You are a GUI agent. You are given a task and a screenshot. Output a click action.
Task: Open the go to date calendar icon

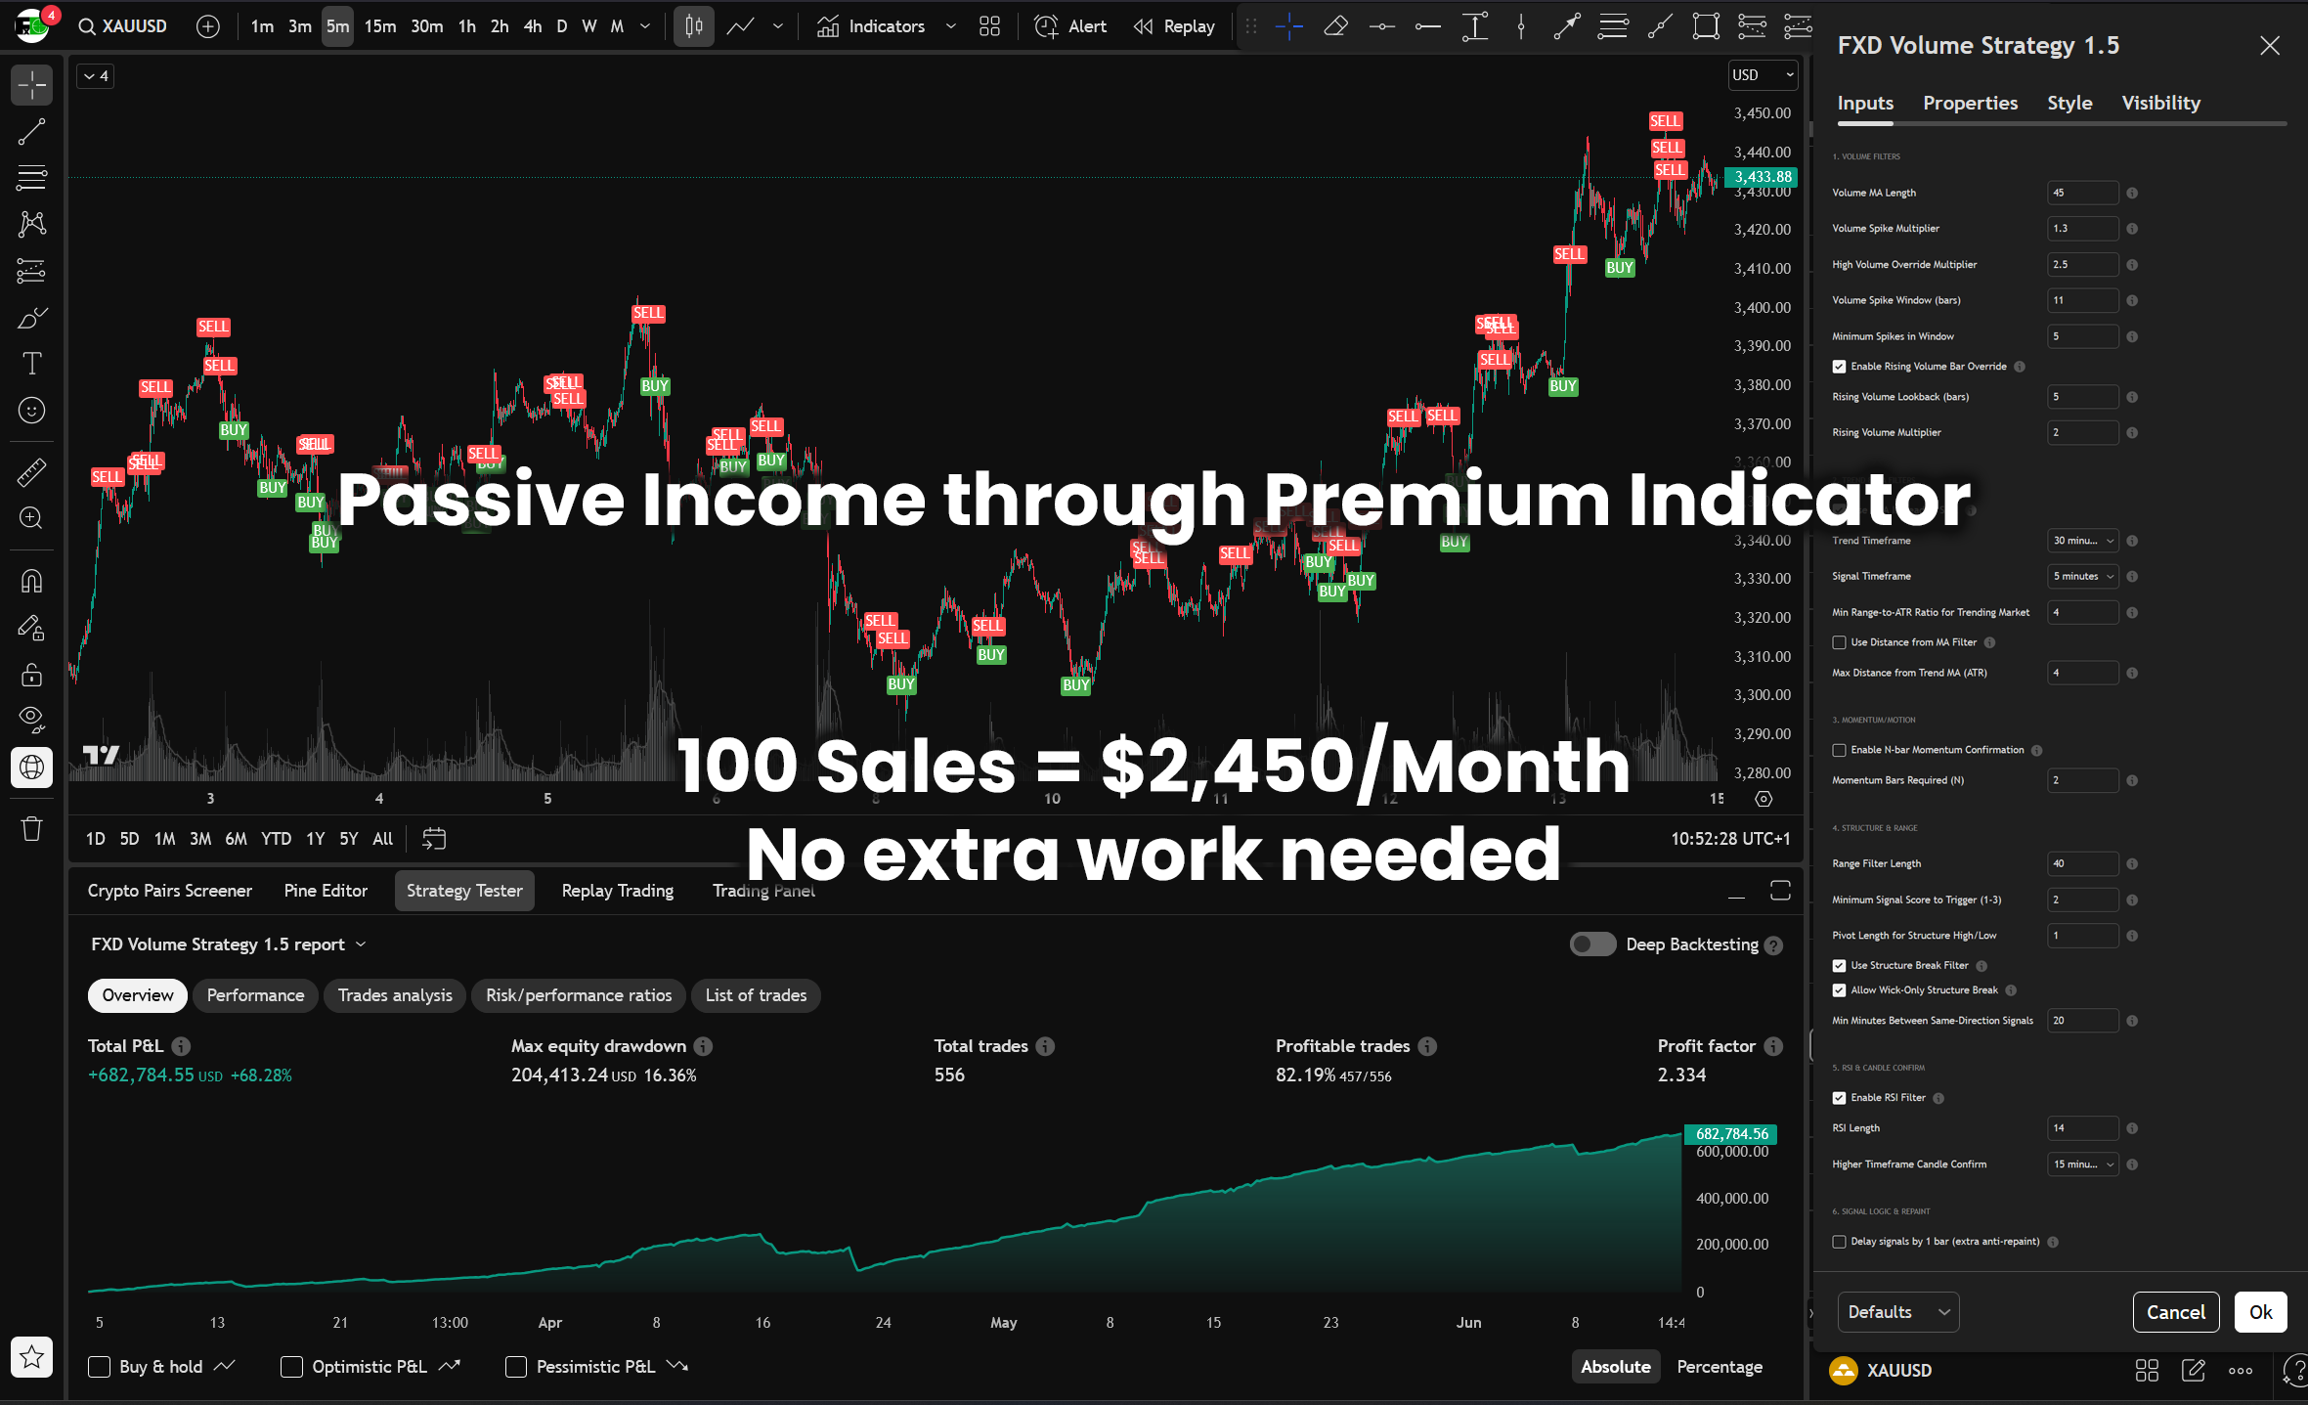(x=434, y=839)
